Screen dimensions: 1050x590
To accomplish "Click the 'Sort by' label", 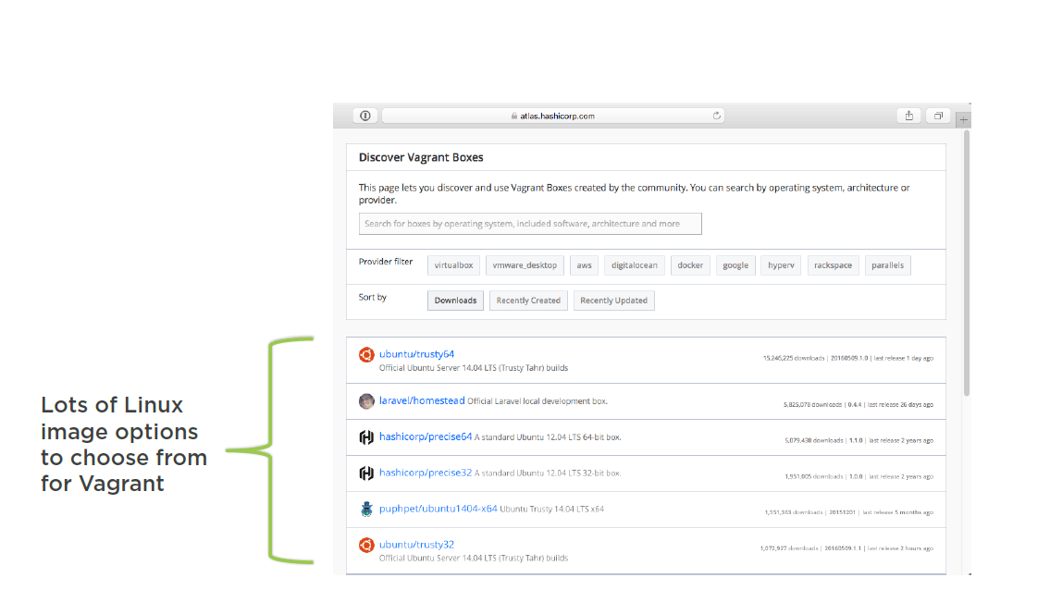I will [x=372, y=298].
